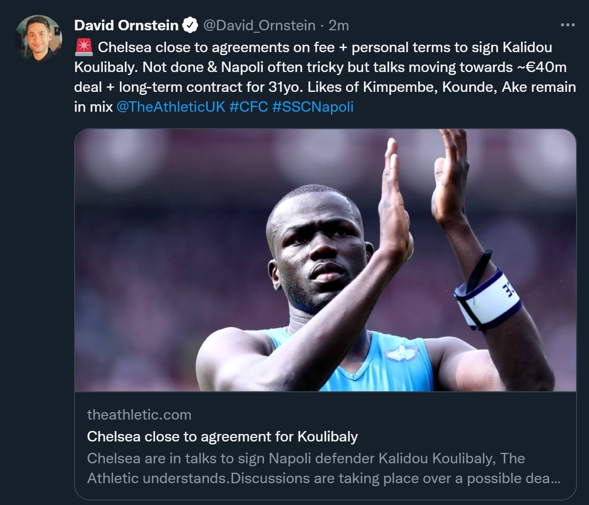Click the David Ornstein display name
This screenshot has width=589, height=505.
click(126, 25)
